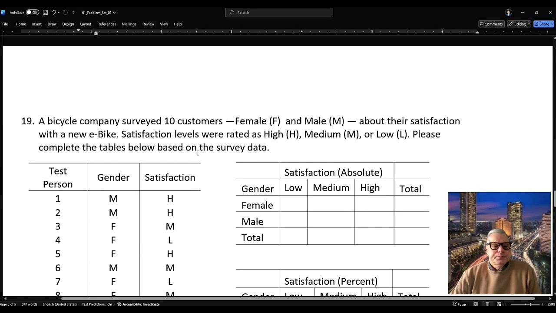Viewport: 556px width, 313px height.
Task: Click the presenter webcam video overlay
Action: (x=500, y=243)
